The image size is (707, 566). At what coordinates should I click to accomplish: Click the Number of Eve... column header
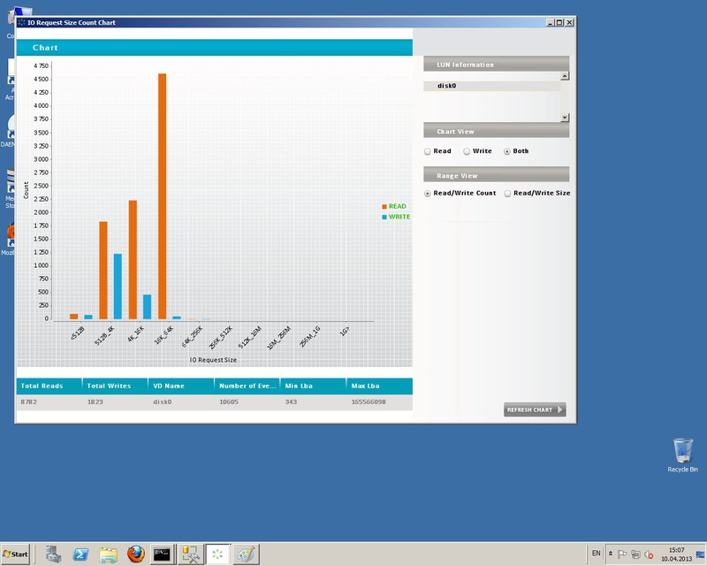click(x=247, y=386)
